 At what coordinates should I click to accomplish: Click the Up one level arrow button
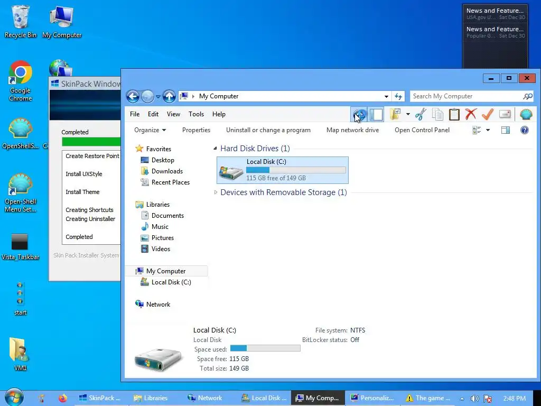pyautogui.click(x=169, y=96)
